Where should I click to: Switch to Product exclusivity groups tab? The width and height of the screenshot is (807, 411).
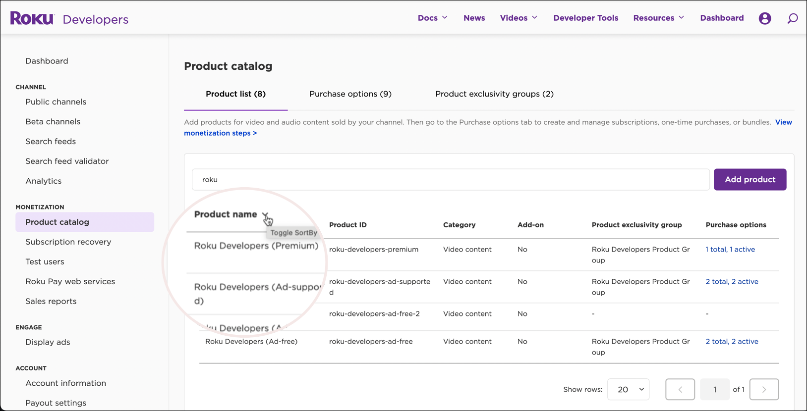[x=494, y=94]
